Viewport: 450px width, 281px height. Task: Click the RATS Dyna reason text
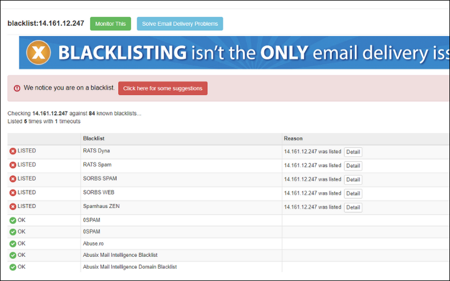point(313,152)
